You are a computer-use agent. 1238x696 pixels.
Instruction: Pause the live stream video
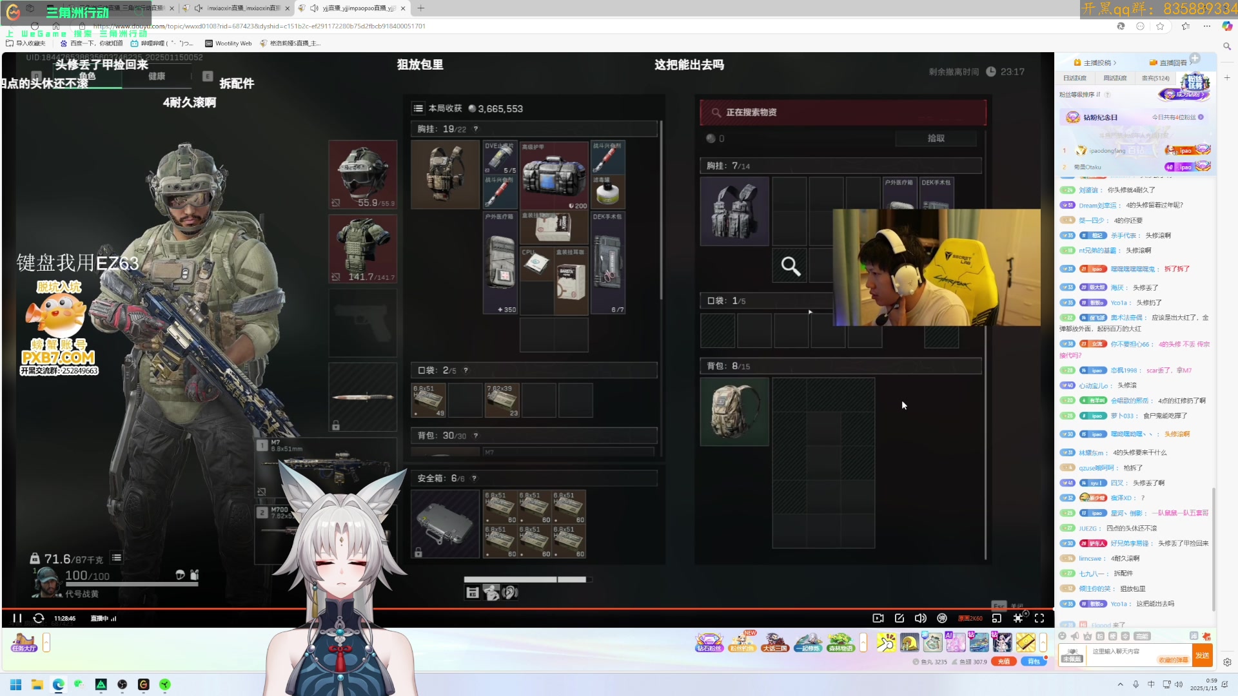click(x=17, y=618)
